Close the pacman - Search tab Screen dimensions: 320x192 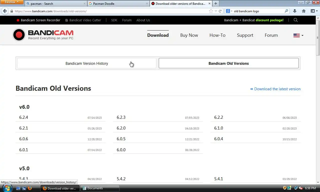[84, 4]
